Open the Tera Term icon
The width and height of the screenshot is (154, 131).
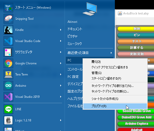point(8,74)
